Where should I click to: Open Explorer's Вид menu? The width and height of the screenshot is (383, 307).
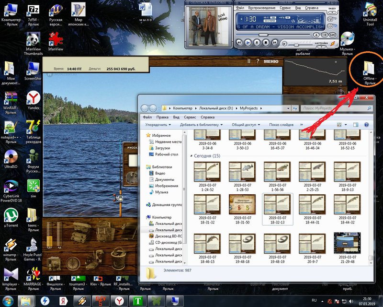point(176,117)
